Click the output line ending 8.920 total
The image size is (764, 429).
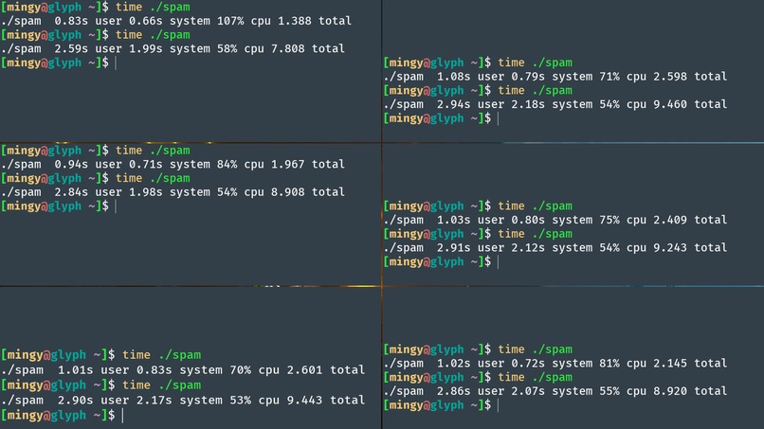click(555, 391)
